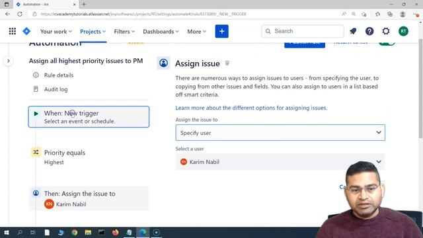Select the Priority equals Highest condition
Screen dimensions: 423x238
pos(89,157)
